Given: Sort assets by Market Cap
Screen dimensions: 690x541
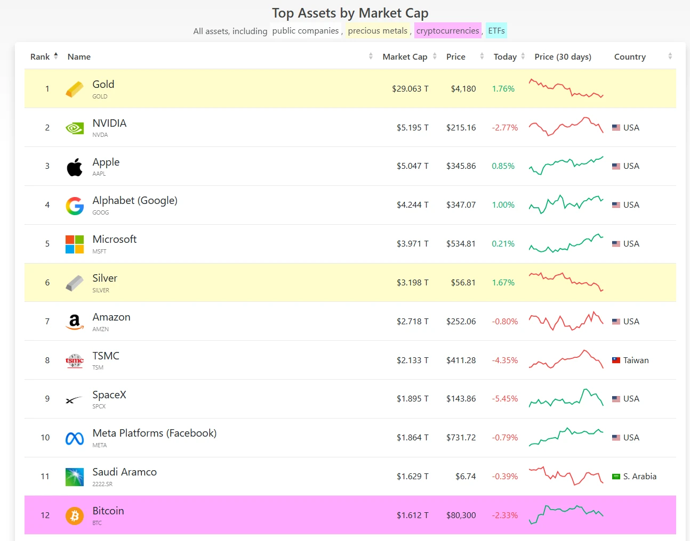Looking at the screenshot, I should [410, 56].
